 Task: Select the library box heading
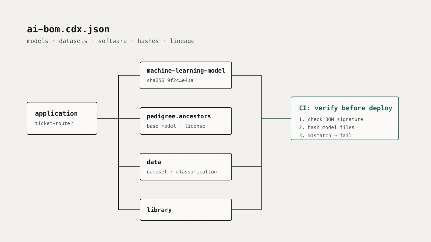159,210
